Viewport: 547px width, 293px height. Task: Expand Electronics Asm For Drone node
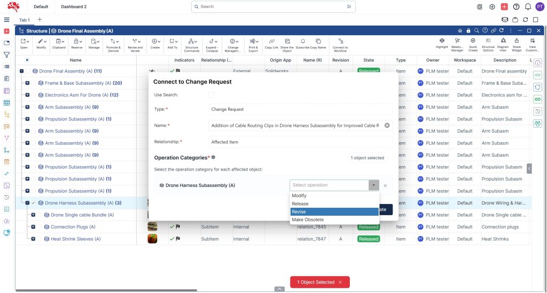click(28, 95)
